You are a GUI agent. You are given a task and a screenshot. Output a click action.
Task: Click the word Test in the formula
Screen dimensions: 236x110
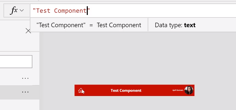43,11
